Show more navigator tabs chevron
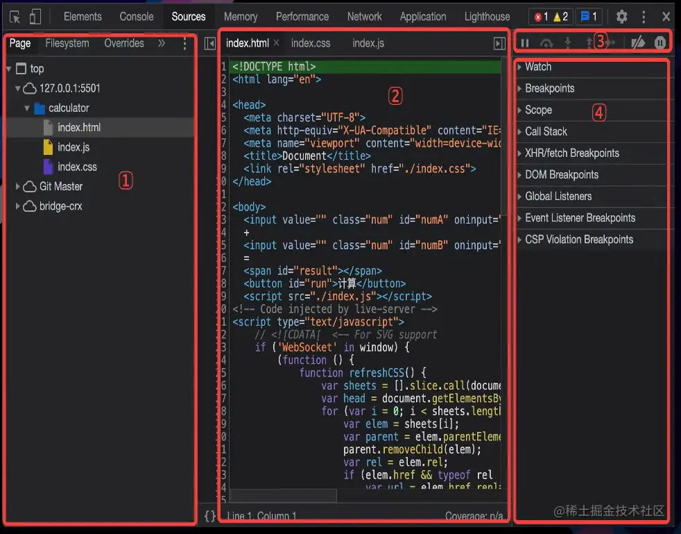681x534 pixels. pyautogui.click(x=162, y=43)
